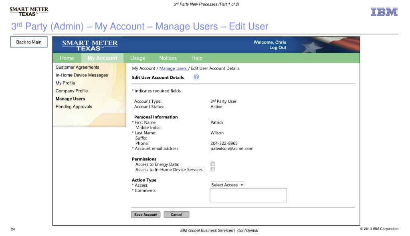
Task: Open the Home tab
Action: pyautogui.click(x=67, y=58)
